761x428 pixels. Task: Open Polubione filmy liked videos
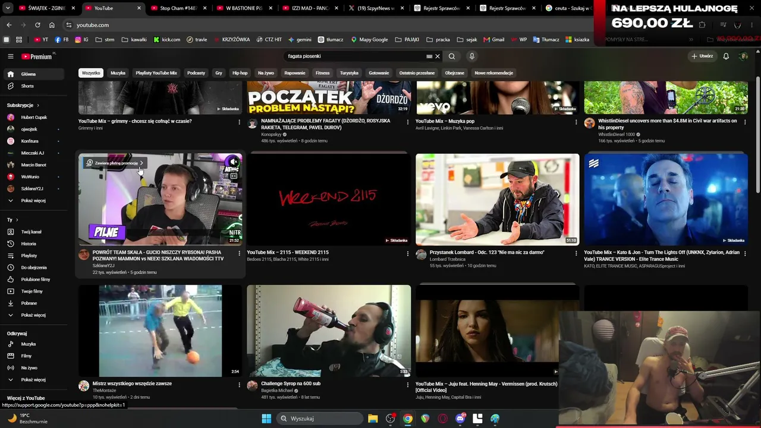point(33,279)
